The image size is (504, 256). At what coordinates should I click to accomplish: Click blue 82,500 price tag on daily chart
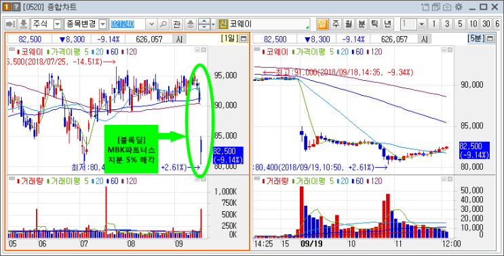coord(228,156)
